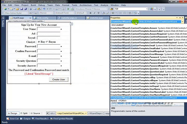Open the Format menu
187x124 pixels.
tap(66, 5)
